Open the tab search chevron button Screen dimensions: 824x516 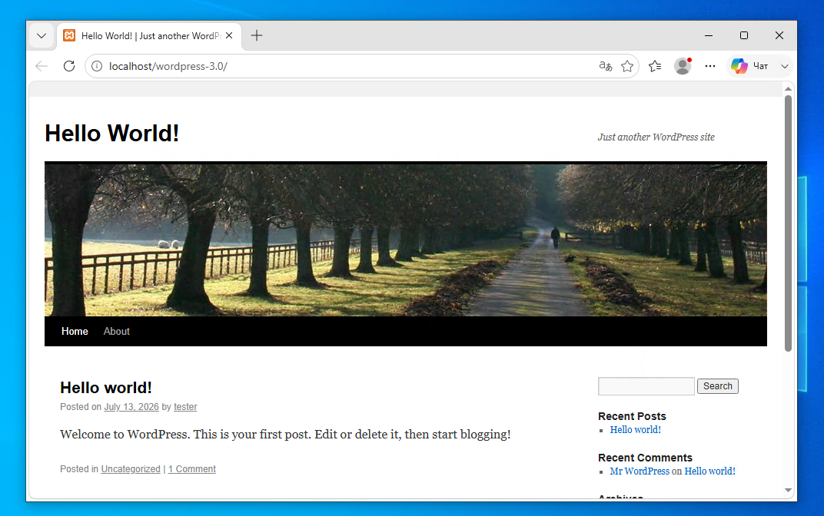point(42,35)
